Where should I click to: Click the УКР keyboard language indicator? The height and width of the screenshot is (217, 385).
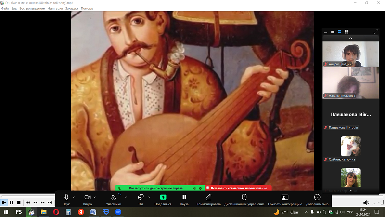[x=350, y=212]
